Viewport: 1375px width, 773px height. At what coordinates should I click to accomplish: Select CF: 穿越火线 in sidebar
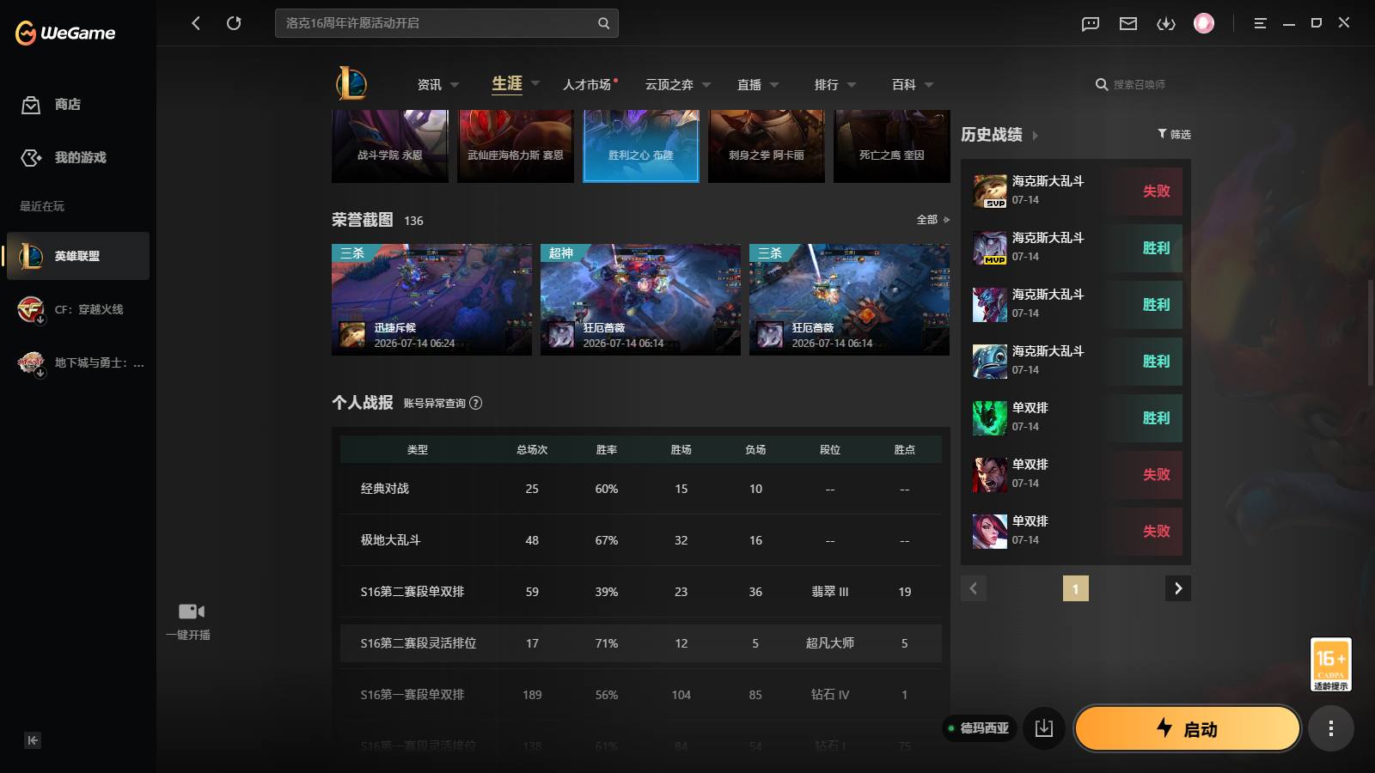(78, 309)
